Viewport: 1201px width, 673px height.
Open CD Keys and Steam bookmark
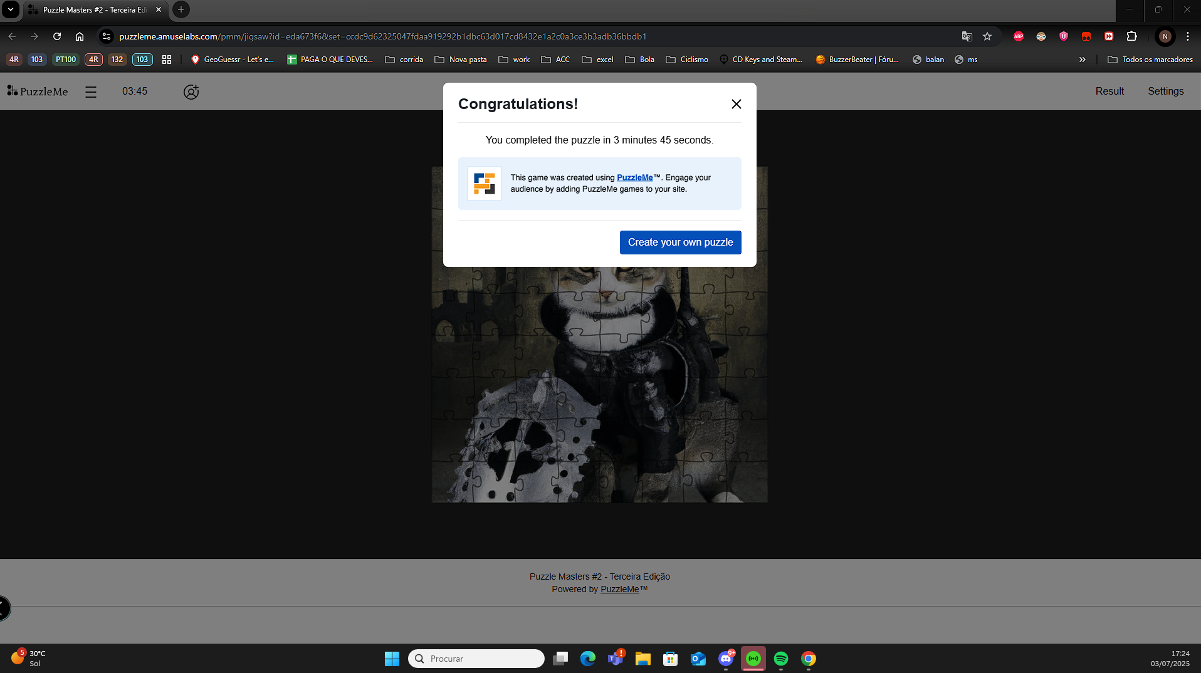click(761, 60)
